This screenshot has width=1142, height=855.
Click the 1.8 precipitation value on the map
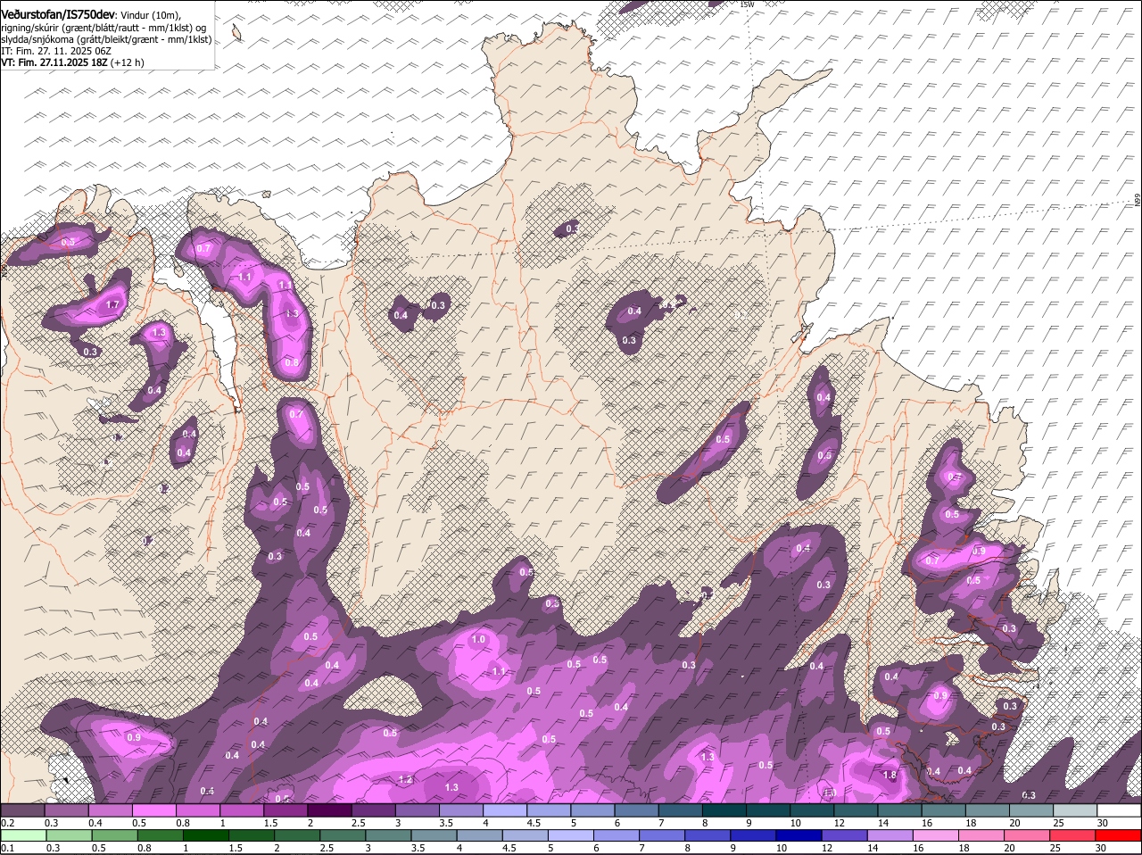[890, 776]
